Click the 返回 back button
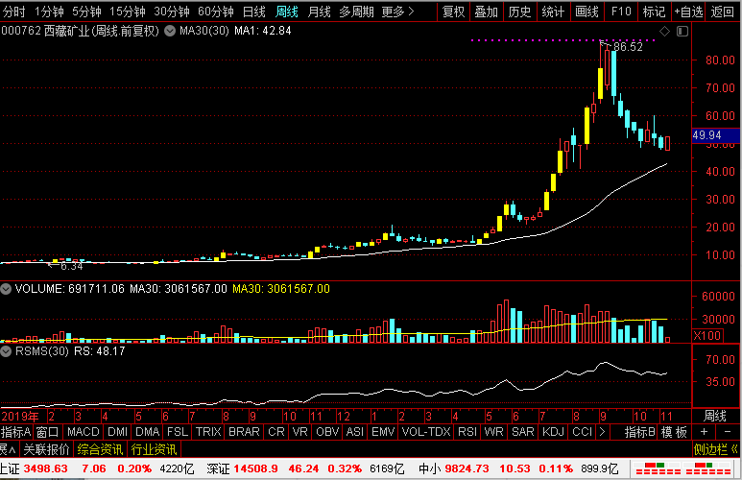Screen dimensions: 742x480 (x=723, y=12)
